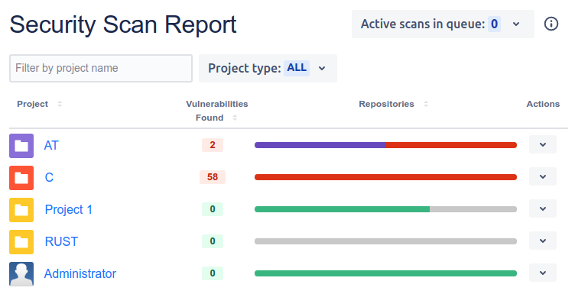Open the Project type ALL dropdown
The image size is (575, 294).
268,68
